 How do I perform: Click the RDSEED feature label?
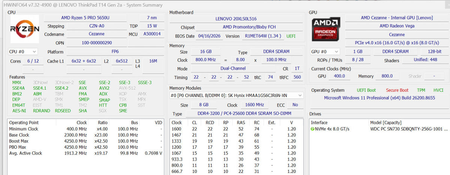click(63, 111)
